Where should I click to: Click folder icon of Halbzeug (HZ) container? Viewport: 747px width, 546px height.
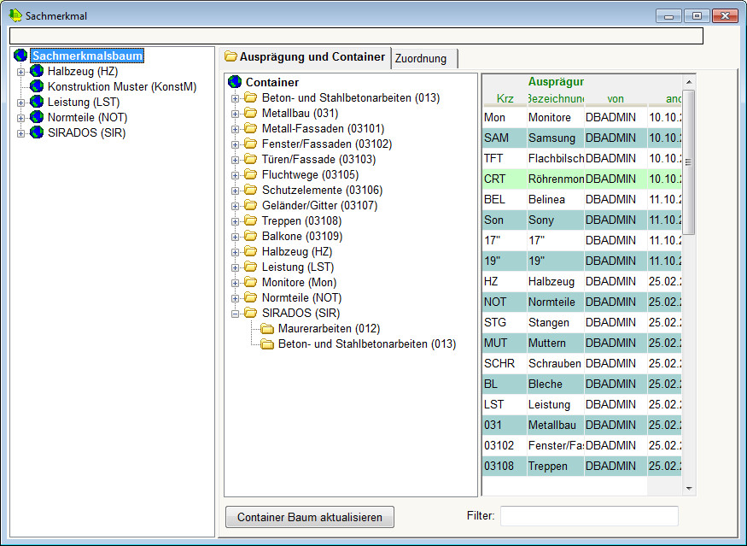(x=251, y=251)
